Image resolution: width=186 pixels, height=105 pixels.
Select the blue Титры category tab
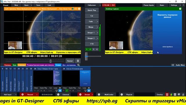(58, 65)
